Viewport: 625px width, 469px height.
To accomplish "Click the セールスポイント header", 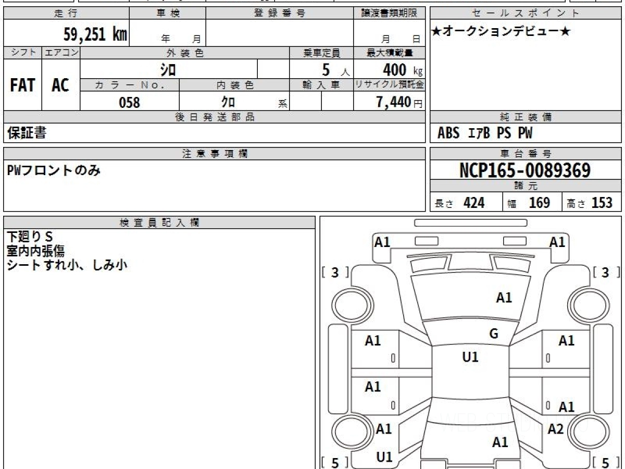I will [x=526, y=14].
